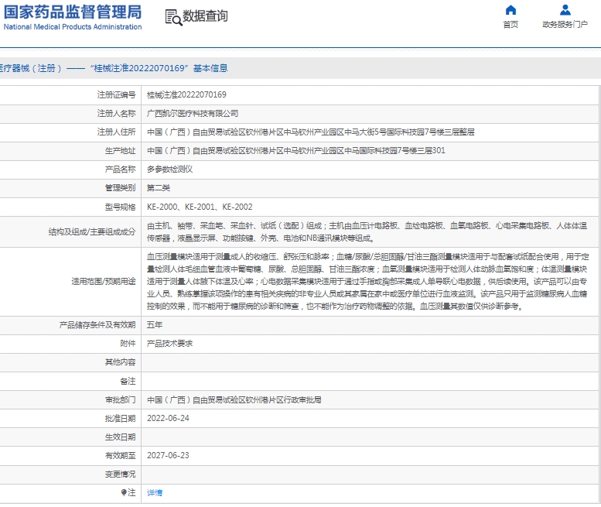Click the page title 桂械注准20222070169 基本信息

(x=159, y=68)
